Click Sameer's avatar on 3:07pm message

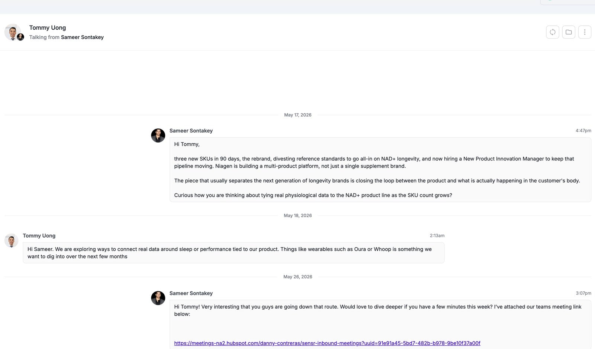(x=158, y=298)
